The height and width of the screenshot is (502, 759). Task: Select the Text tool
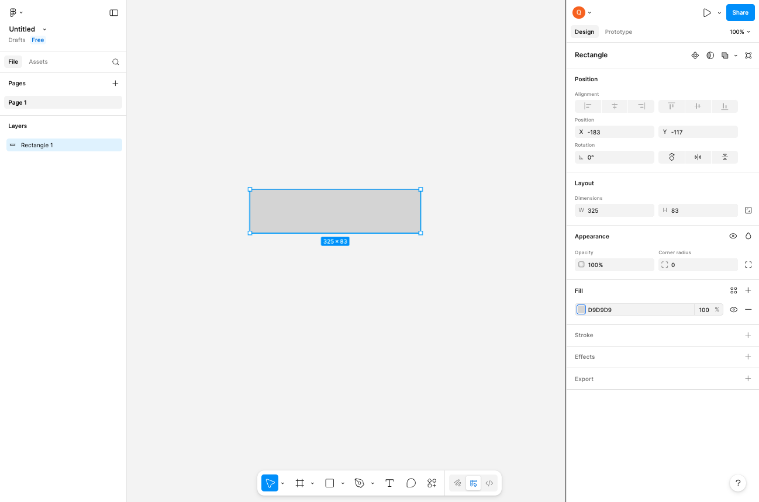point(389,483)
